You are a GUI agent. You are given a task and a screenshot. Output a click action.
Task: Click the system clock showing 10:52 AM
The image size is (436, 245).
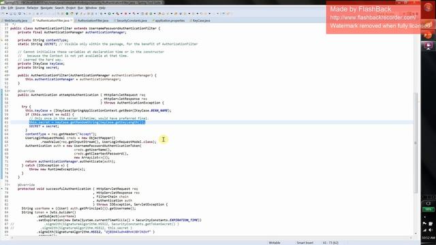tap(429, 238)
